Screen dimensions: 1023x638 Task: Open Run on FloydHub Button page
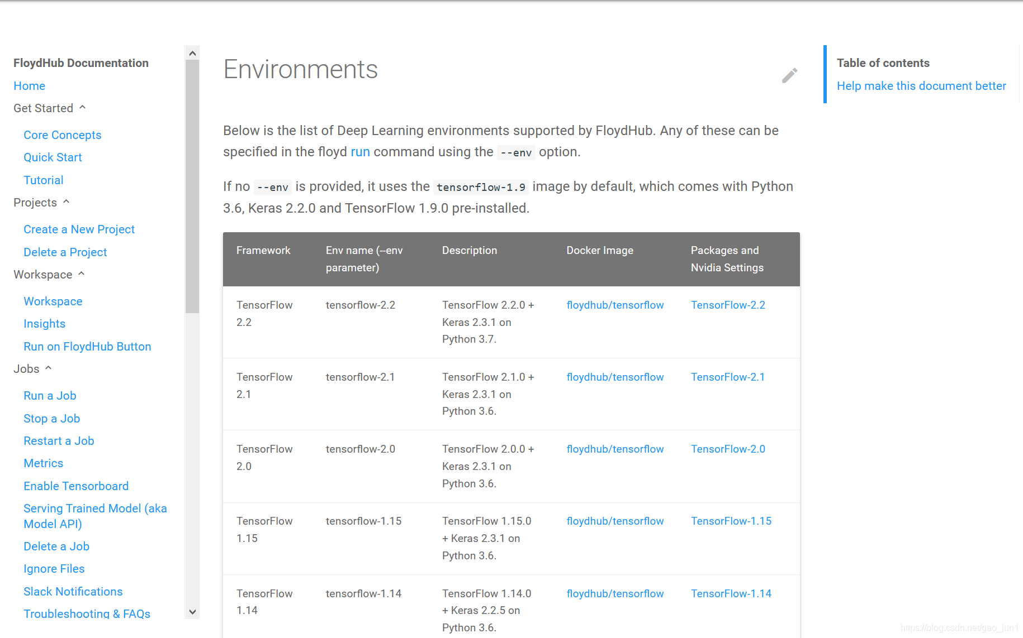click(x=87, y=347)
